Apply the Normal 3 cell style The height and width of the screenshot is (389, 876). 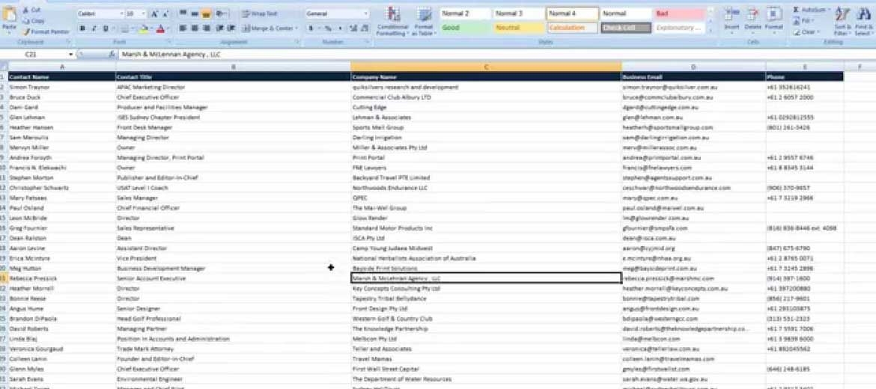(x=518, y=13)
